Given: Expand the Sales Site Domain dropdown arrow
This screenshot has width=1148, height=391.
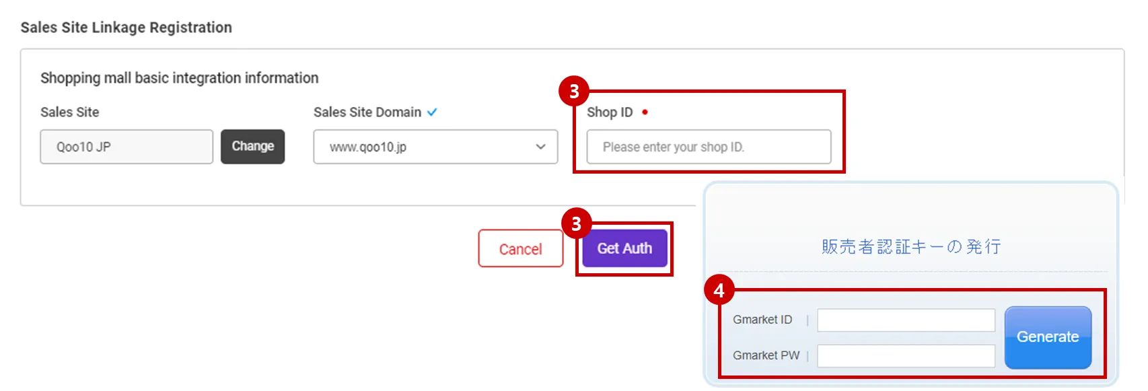Looking at the screenshot, I should (540, 147).
